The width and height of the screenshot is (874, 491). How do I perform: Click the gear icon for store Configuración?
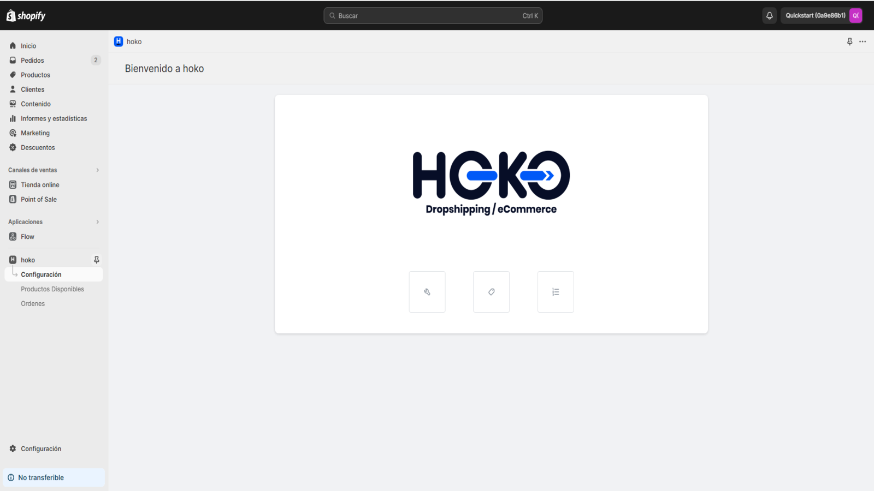pyautogui.click(x=13, y=448)
